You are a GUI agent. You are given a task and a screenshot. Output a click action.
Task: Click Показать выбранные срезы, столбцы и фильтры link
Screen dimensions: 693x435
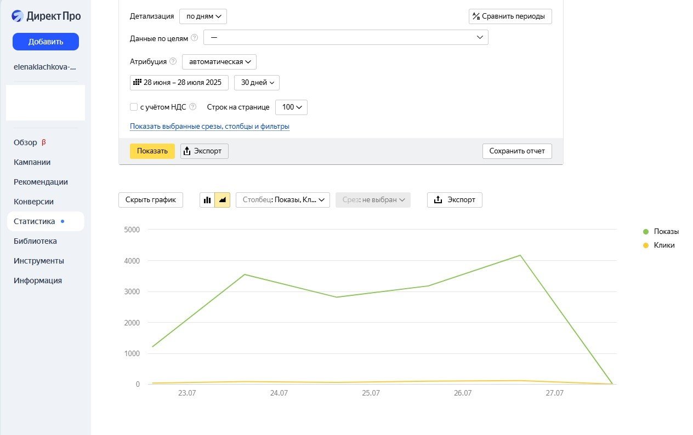(209, 127)
